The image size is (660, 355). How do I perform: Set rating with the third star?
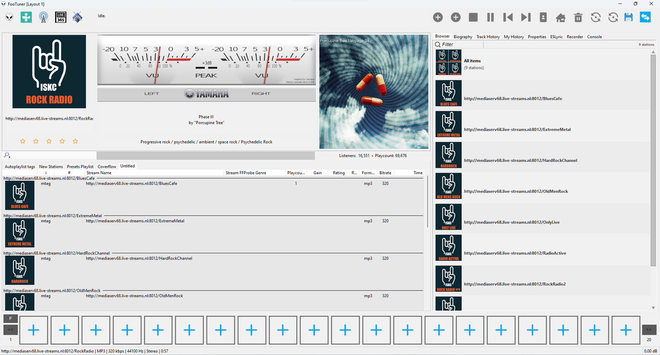(x=49, y=141)
